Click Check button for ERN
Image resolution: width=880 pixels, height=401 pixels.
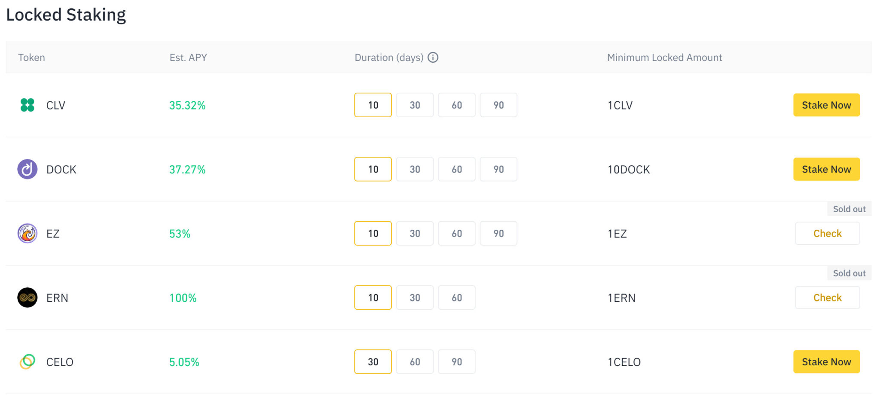[x=827, y=298]
